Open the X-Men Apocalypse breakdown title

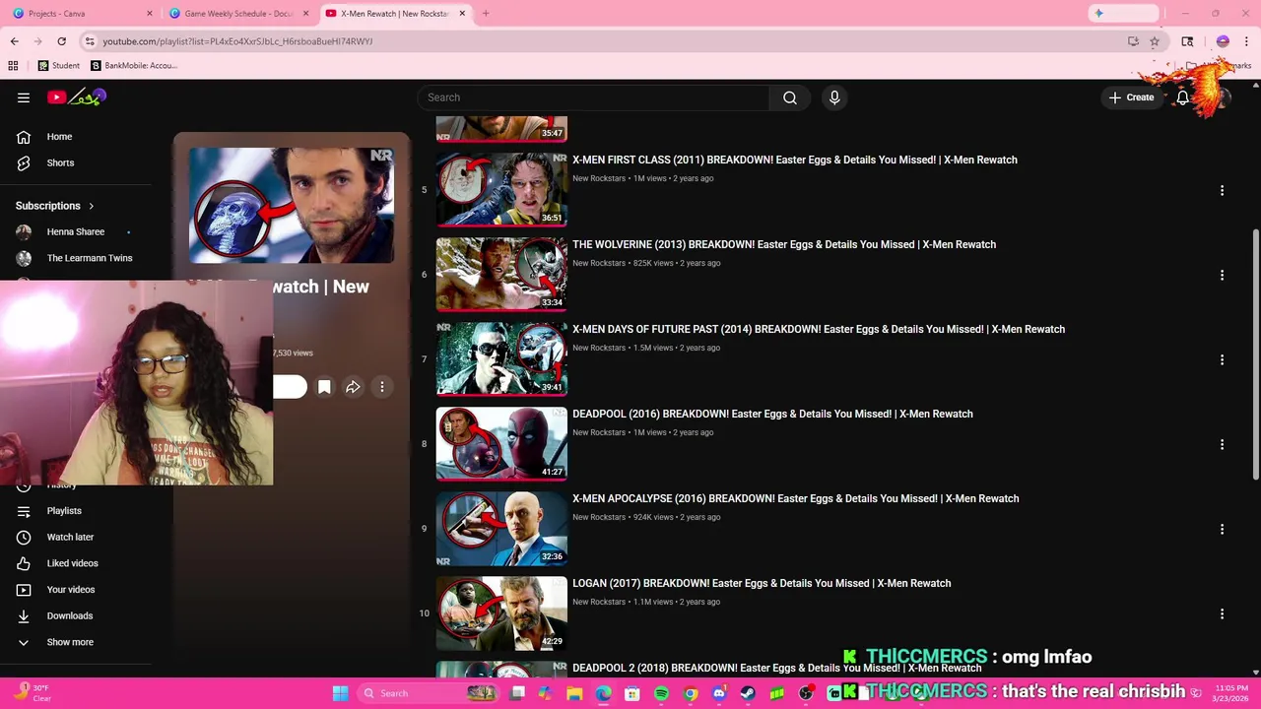coord(796,498)
